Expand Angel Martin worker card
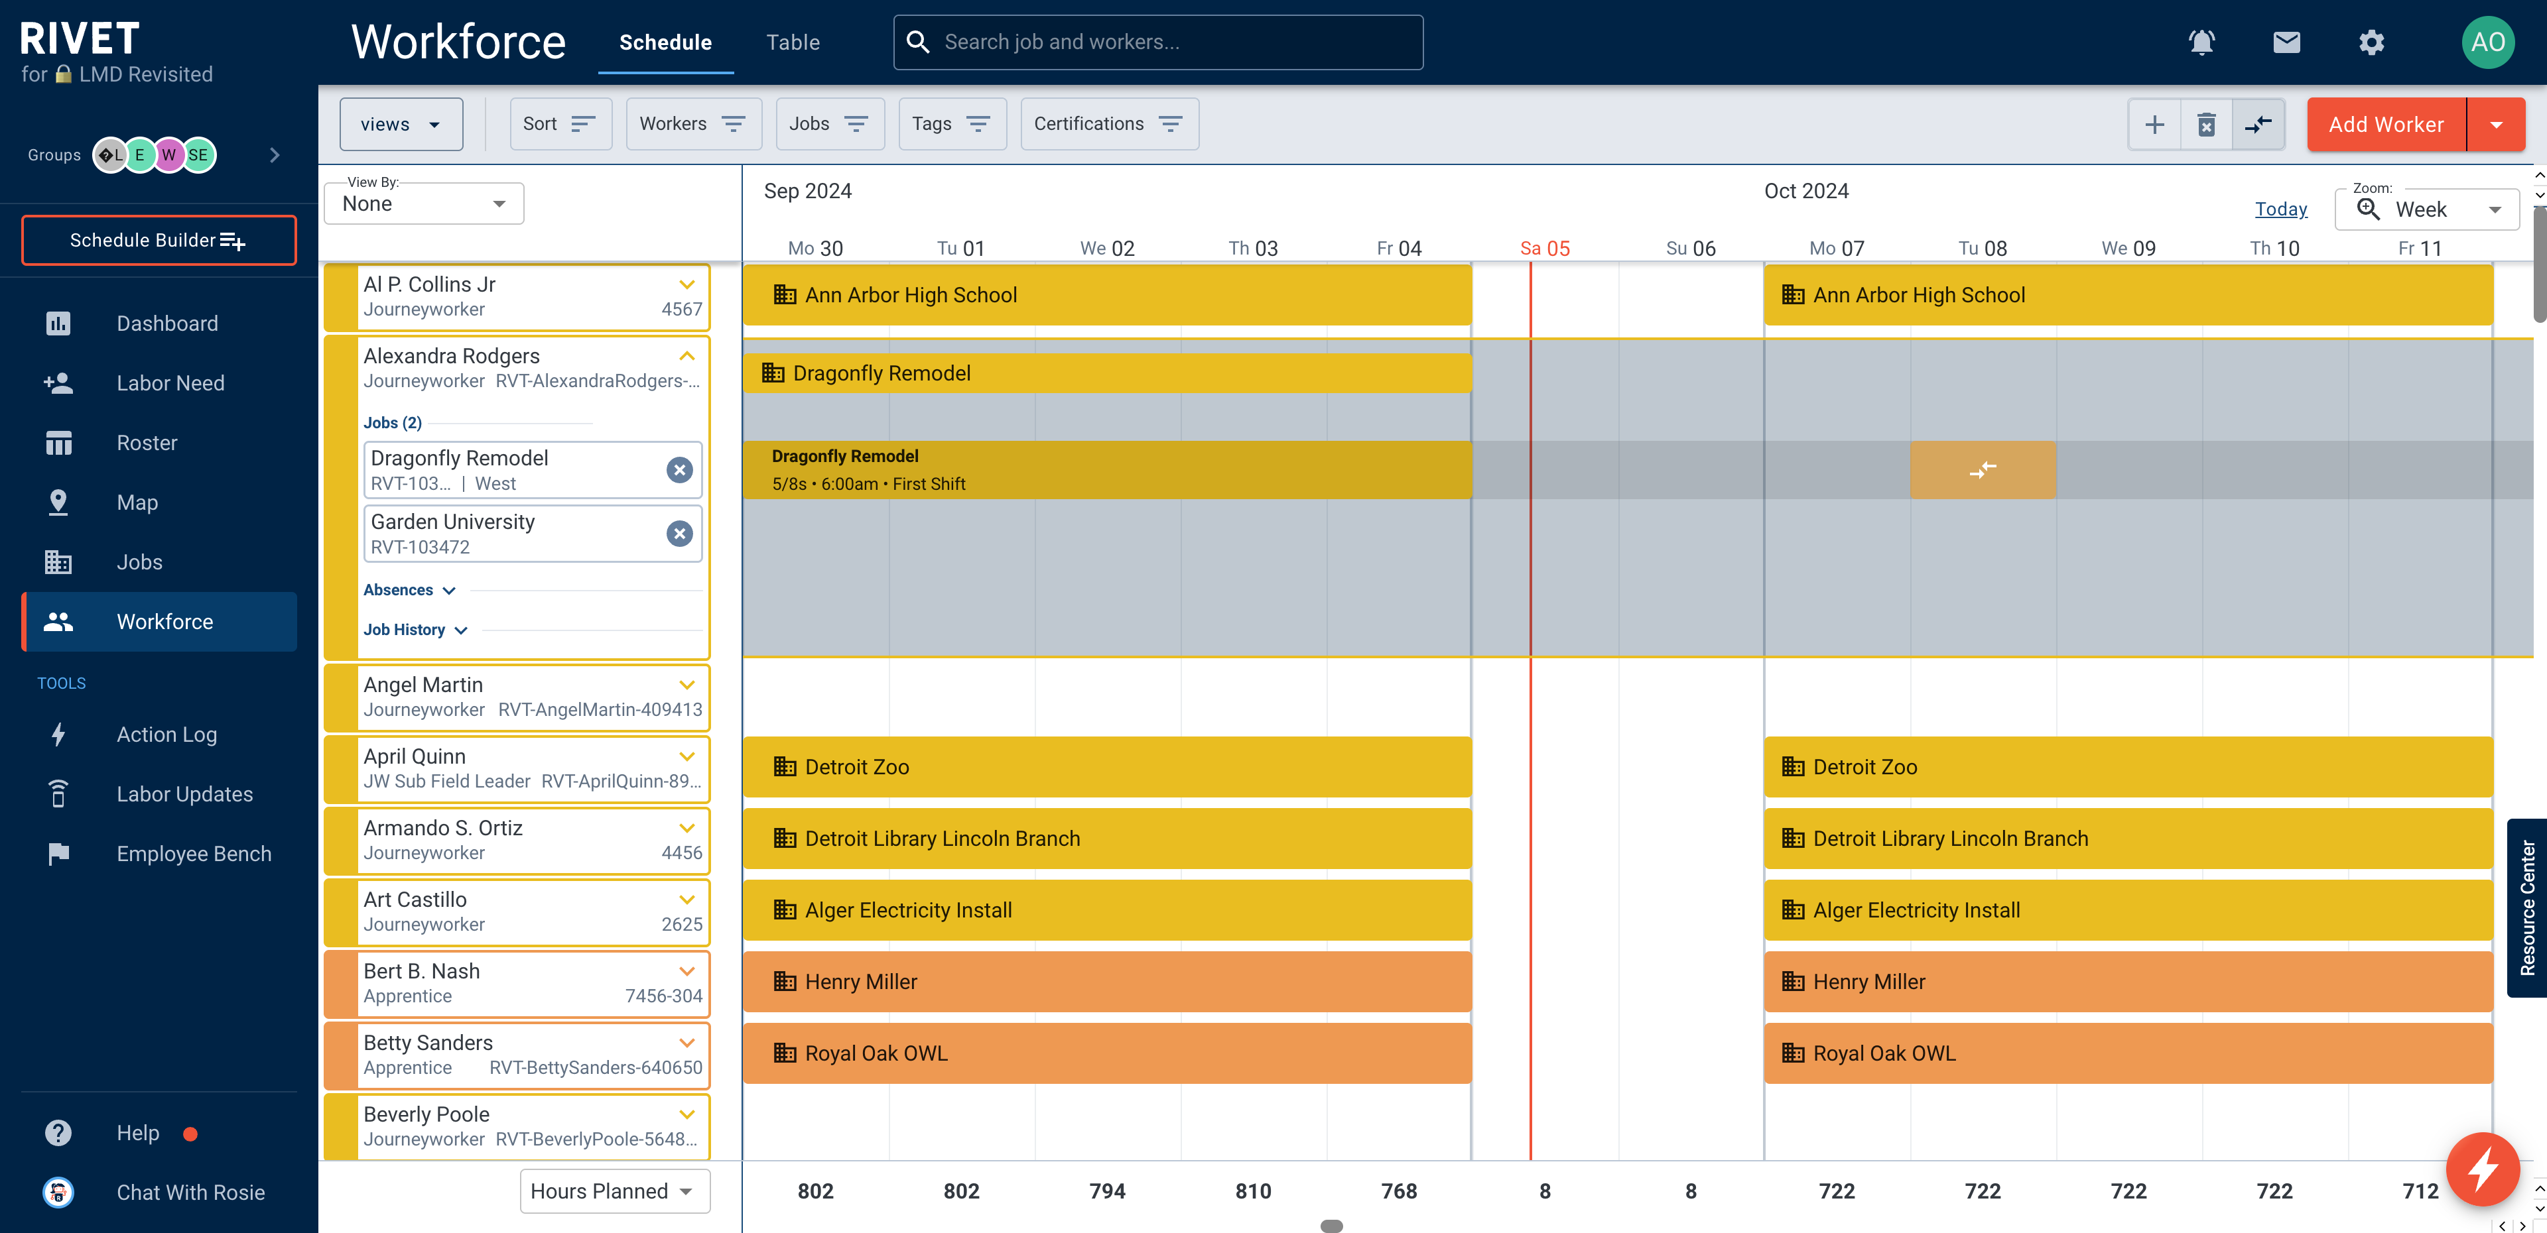The image size is (2547, 1233). (687, 685)
